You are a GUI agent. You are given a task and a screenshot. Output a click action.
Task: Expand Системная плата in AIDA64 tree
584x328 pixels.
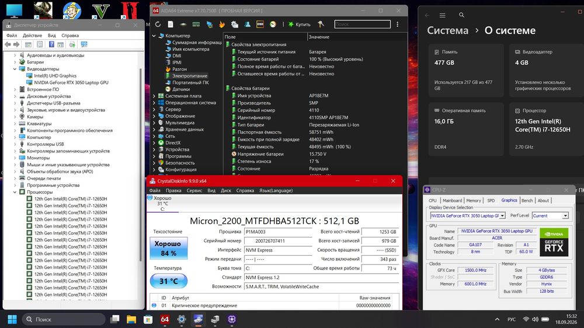154,96
